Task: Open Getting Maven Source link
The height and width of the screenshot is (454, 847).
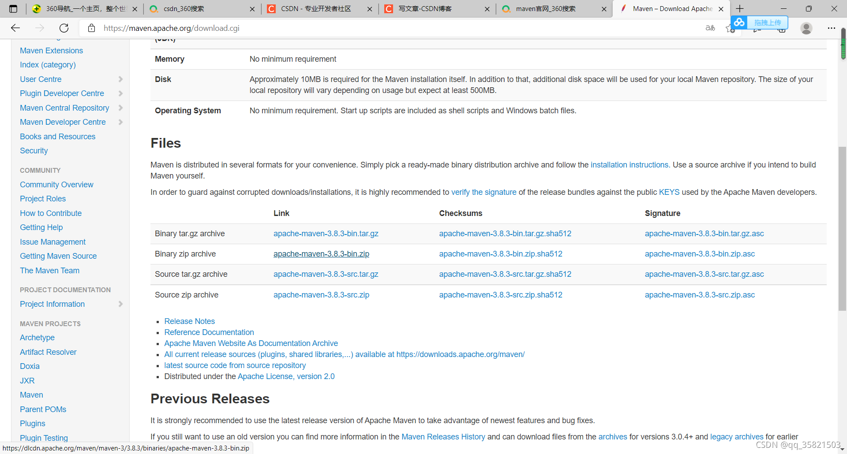Action: point(58,256)
